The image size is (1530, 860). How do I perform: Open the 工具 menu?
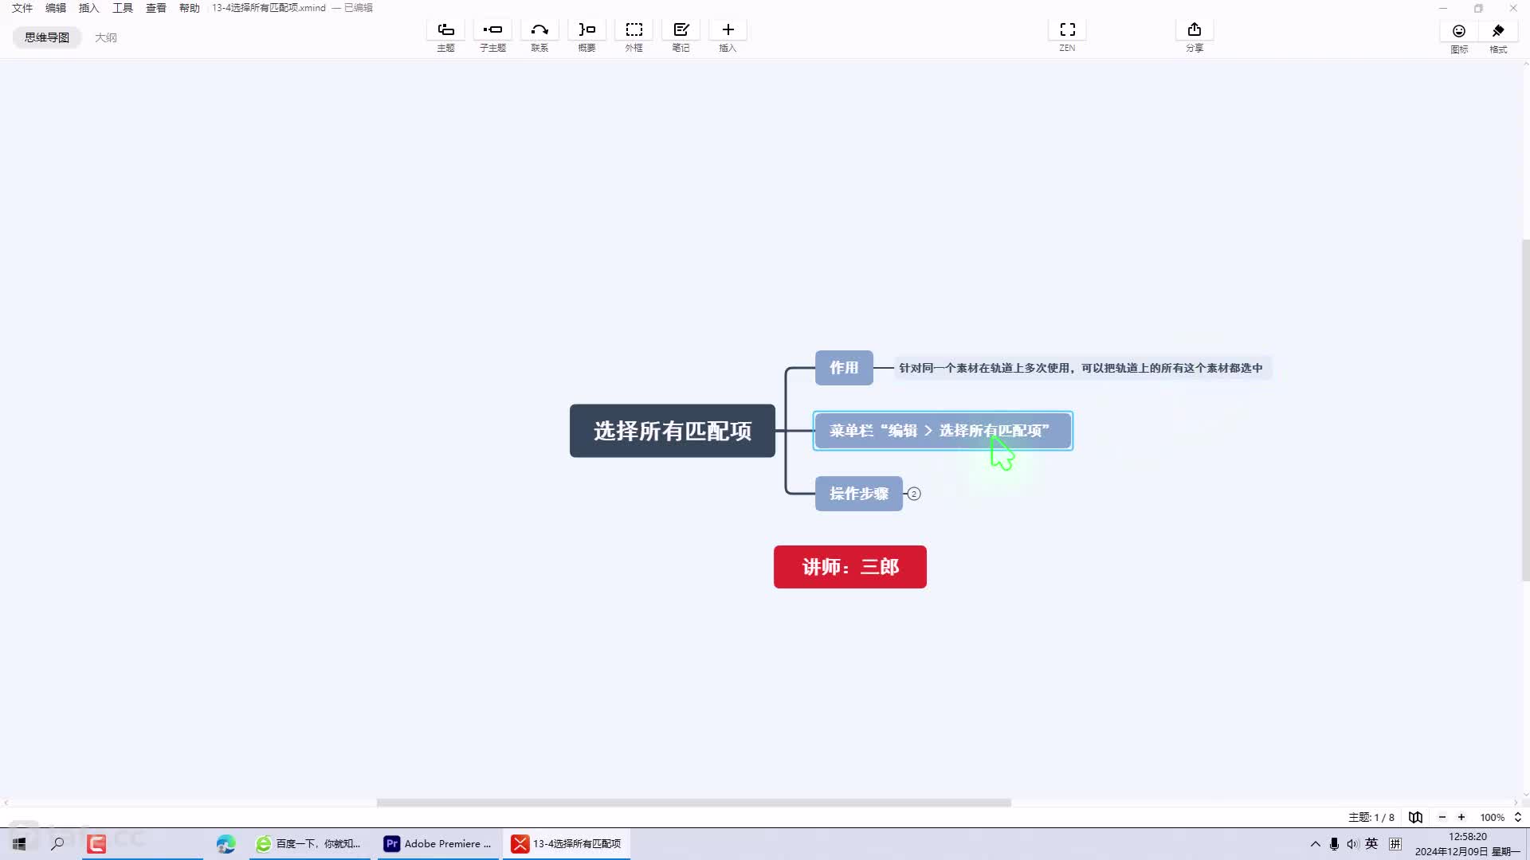coord(123,8)
